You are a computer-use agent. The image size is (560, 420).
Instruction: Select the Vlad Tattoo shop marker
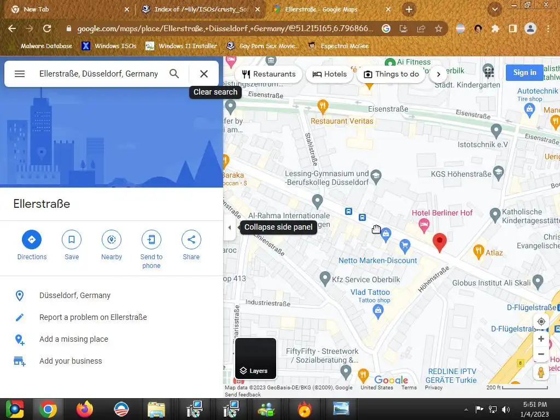[378, 311]
